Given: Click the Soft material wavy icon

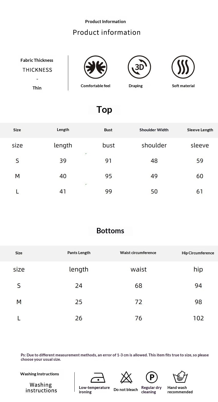Looking at the screenshot, I should point(183,67).
